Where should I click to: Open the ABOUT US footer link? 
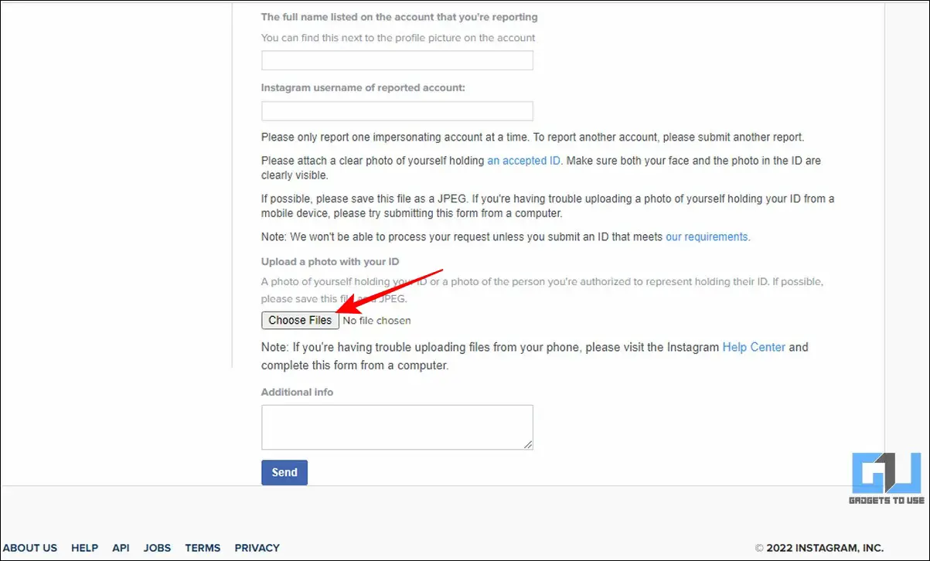(30, 548)
